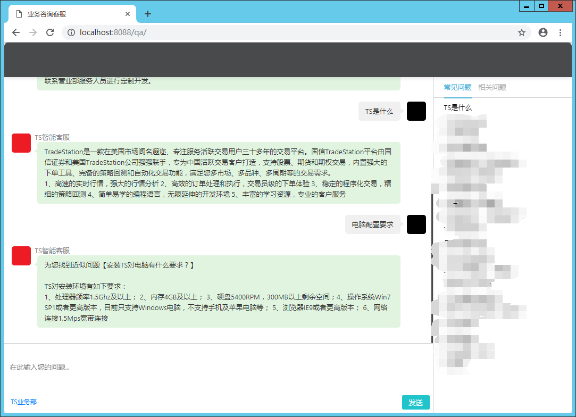Close the 业务咨询客服 tab
This screenshot has height=417, width=576.
pos(128,14)
